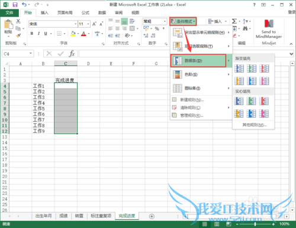
Task: Click the Fill Color bucket icon
Action: pos(73,34)
